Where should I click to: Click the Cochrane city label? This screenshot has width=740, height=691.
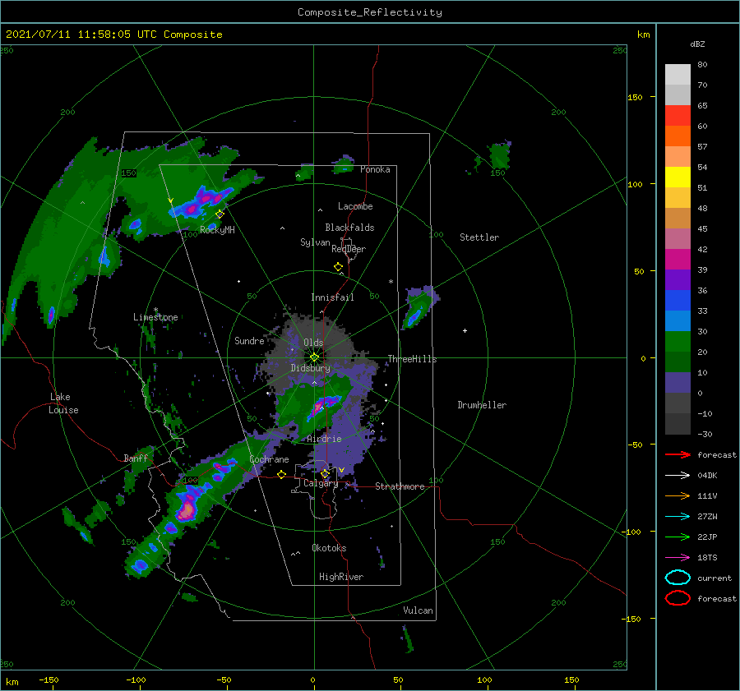(269, 459)
